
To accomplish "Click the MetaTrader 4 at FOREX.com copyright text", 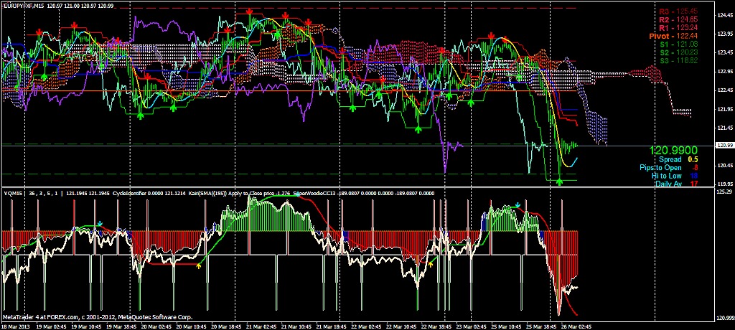I will click(98, 317).
